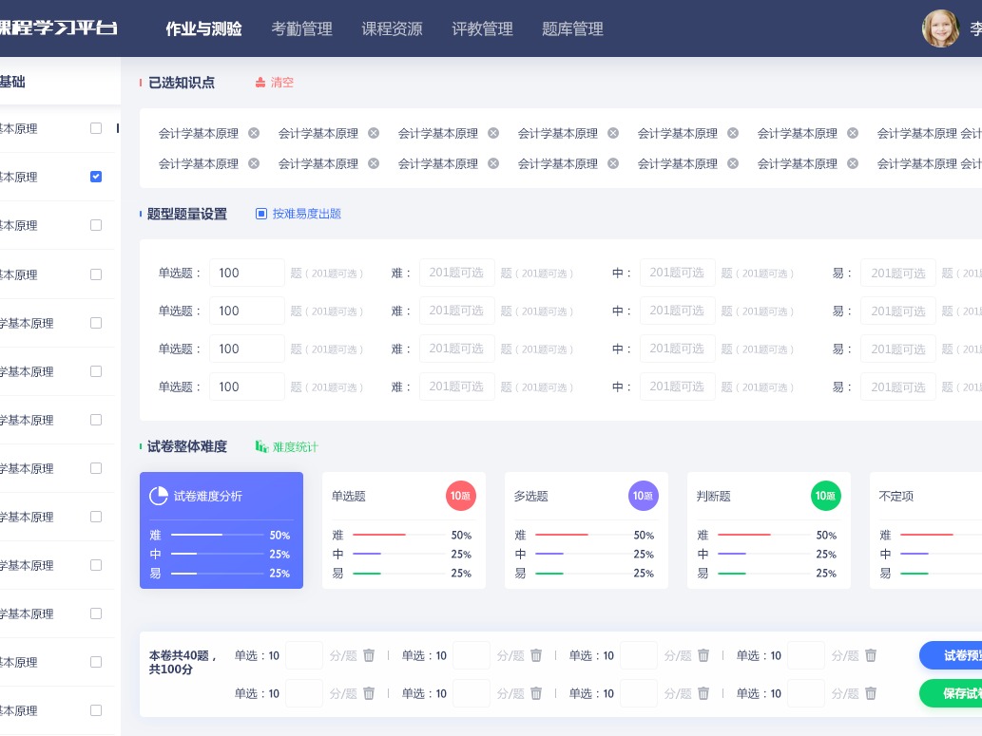The height and width of the screenshot is (736, 982).
Task: Click the bar chart icon next to 难度统计
Action: [260, 446]
